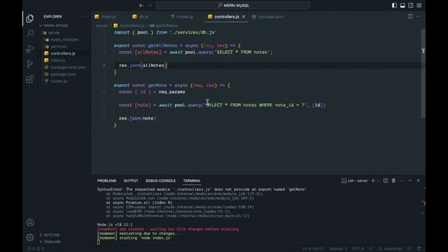Click the Ln, Col cursor position indicator
The image size is (448, 252).
pos(314,249)
